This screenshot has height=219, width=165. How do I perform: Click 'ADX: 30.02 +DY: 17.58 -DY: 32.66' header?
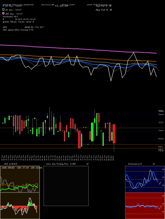coord(22,168)
